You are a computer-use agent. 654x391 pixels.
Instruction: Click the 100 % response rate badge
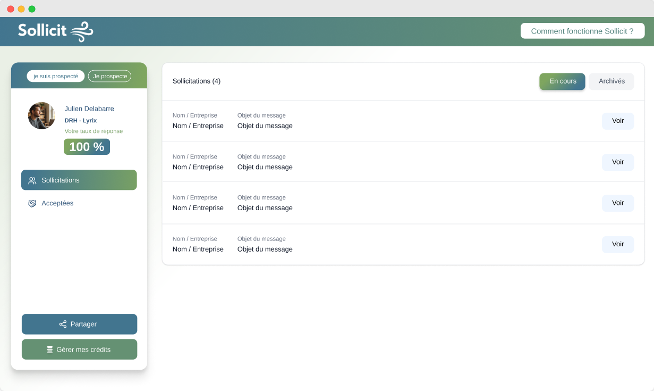tap(87, 147)
